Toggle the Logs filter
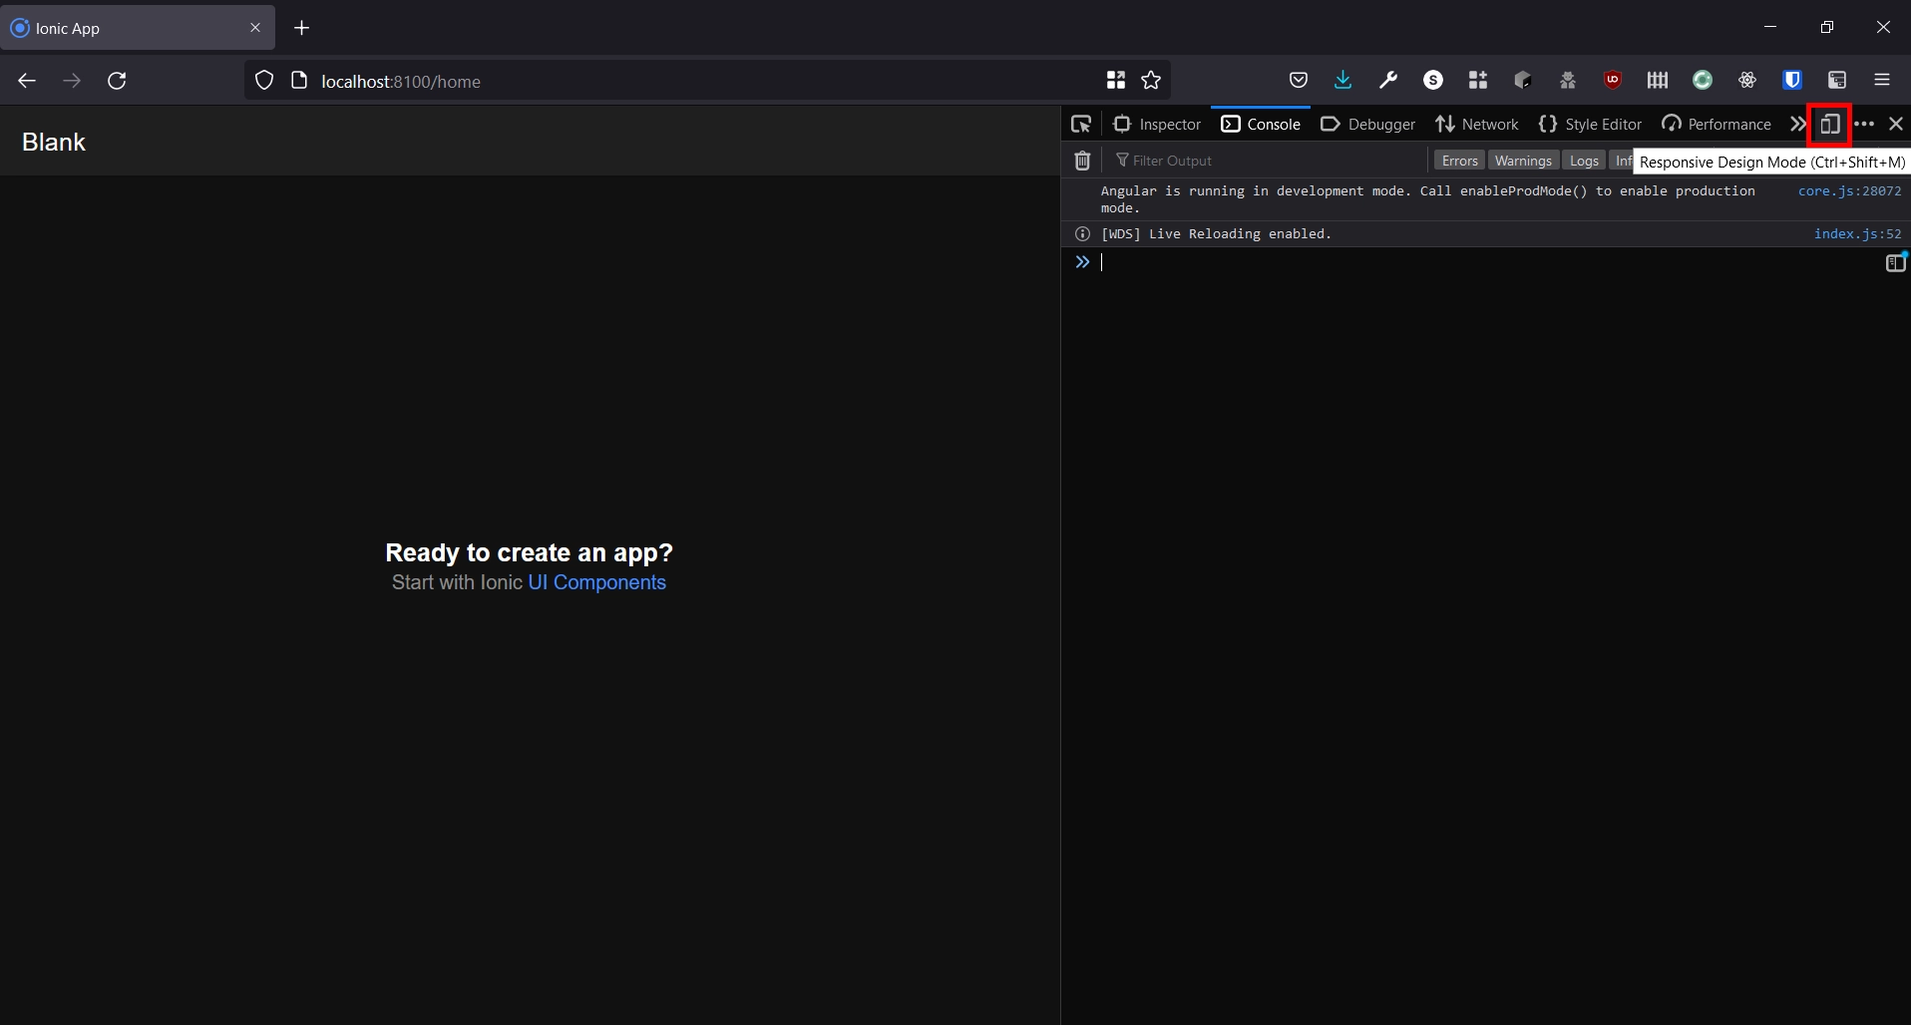 [1584, 160]
